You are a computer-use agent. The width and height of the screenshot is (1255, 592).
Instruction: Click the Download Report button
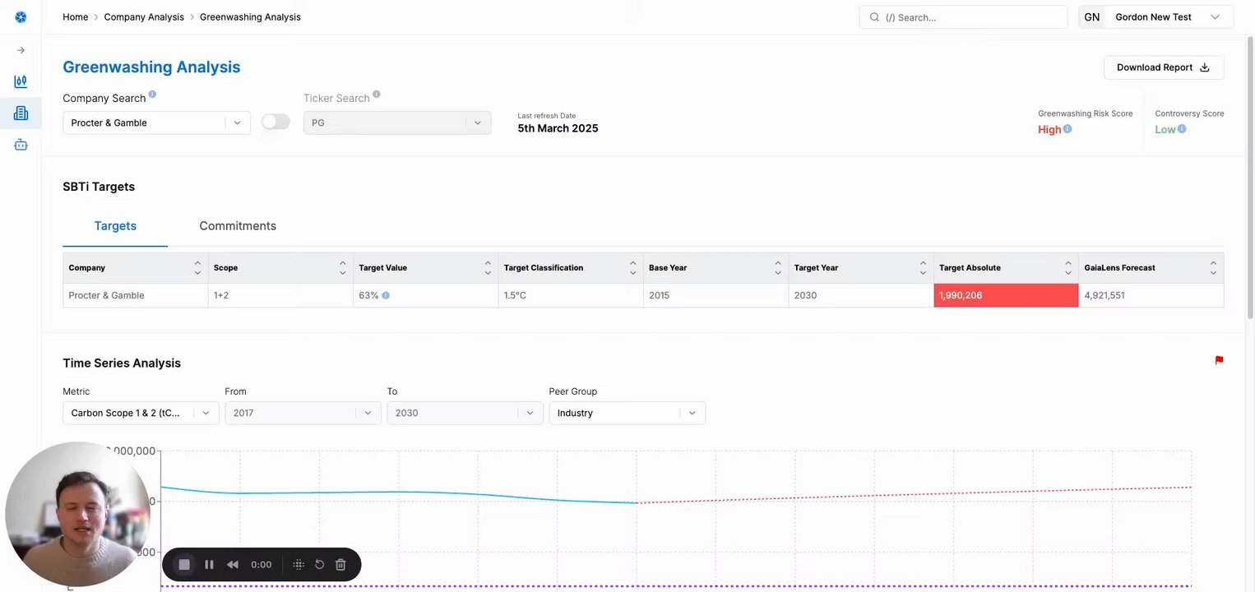(1164, 67)
